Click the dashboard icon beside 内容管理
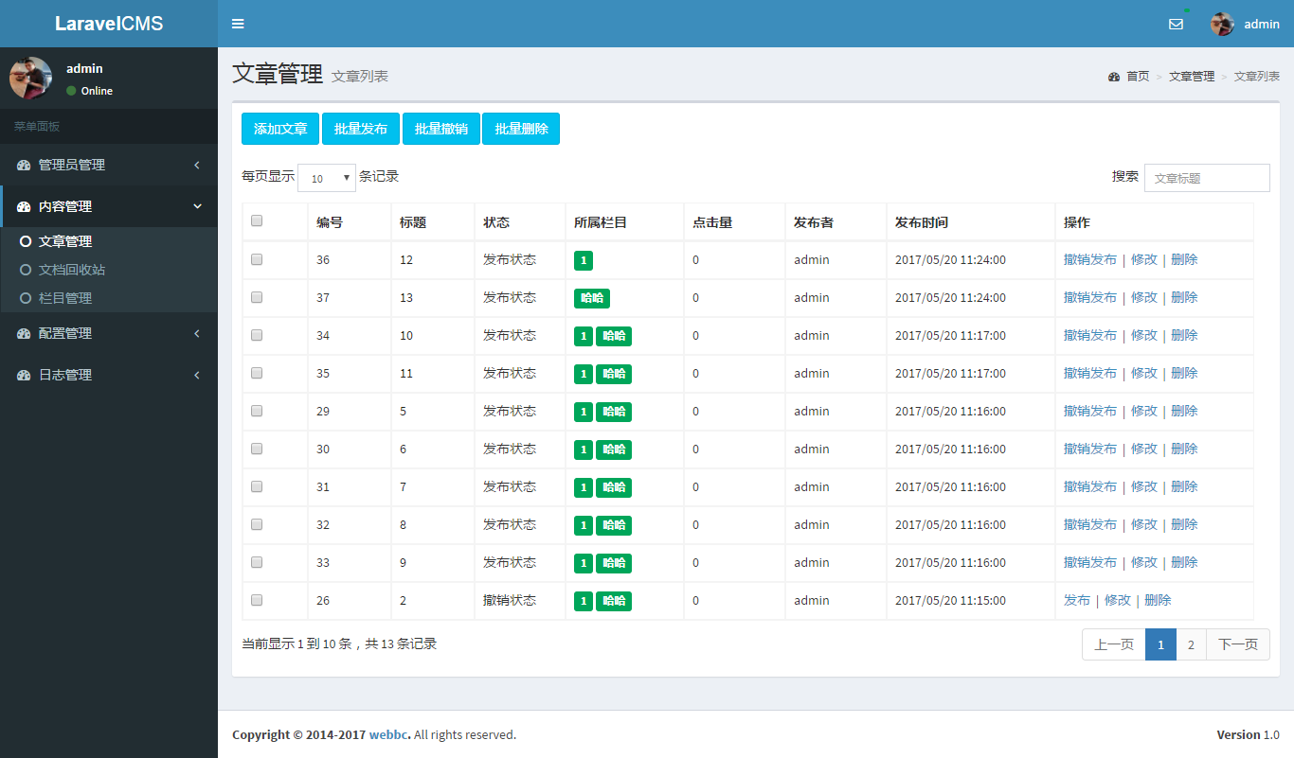 point(24,206)
